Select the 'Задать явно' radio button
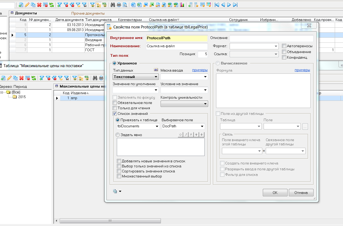343x226 pixels. pos(118,135)
